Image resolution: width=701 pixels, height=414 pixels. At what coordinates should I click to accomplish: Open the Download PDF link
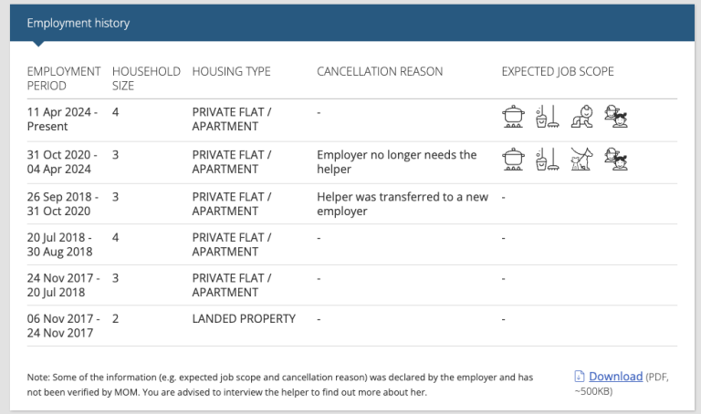[615, 377]
